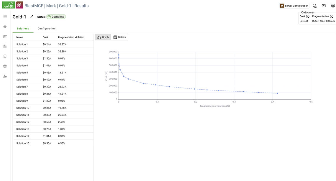Click the Cost outcome cycle icon

[308, 17]
